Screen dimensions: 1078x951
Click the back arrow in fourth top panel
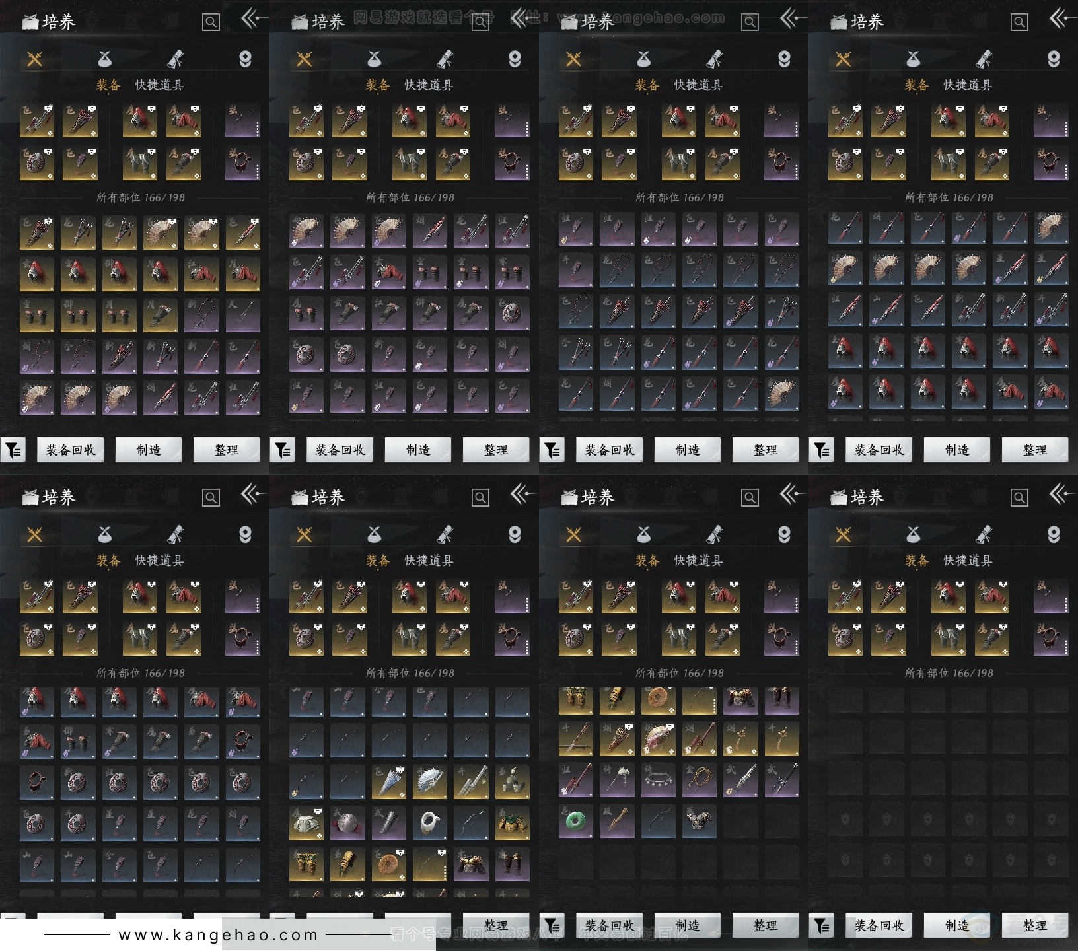(1062, 18)
